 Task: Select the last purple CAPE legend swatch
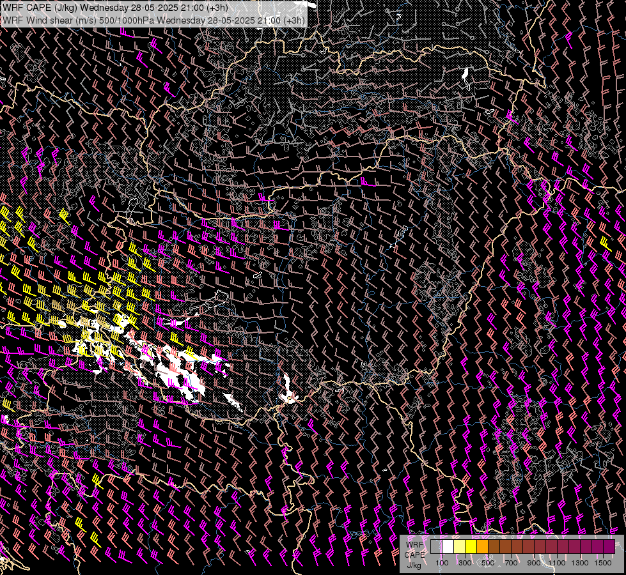tap(609, 546)
